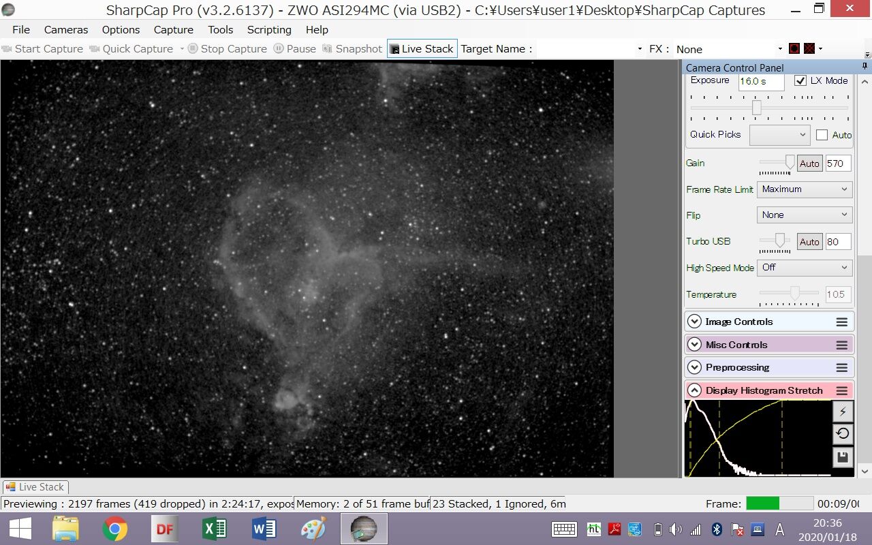
Task: Toggle the Live Stack toolbar button
Action: pos(422,48)
